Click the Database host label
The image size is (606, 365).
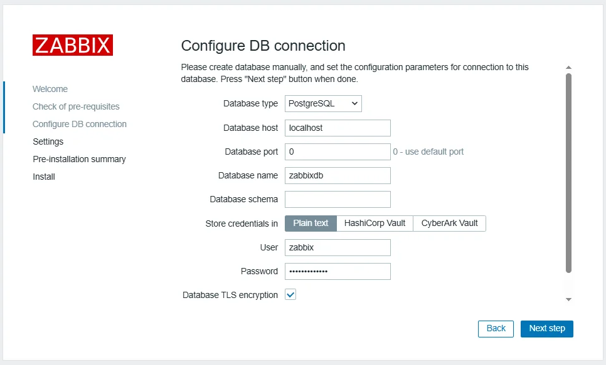click(250, 128)
